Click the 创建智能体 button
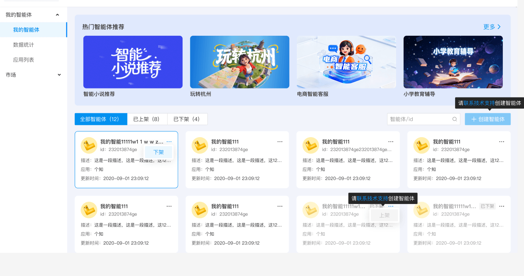The width and height of the screenshot is (524, 276). pyautogui.click(x=487, y=119)
